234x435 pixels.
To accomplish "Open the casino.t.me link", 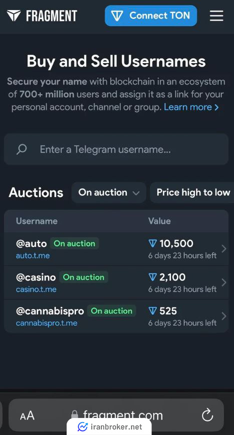I will click(x=36, y=289).
